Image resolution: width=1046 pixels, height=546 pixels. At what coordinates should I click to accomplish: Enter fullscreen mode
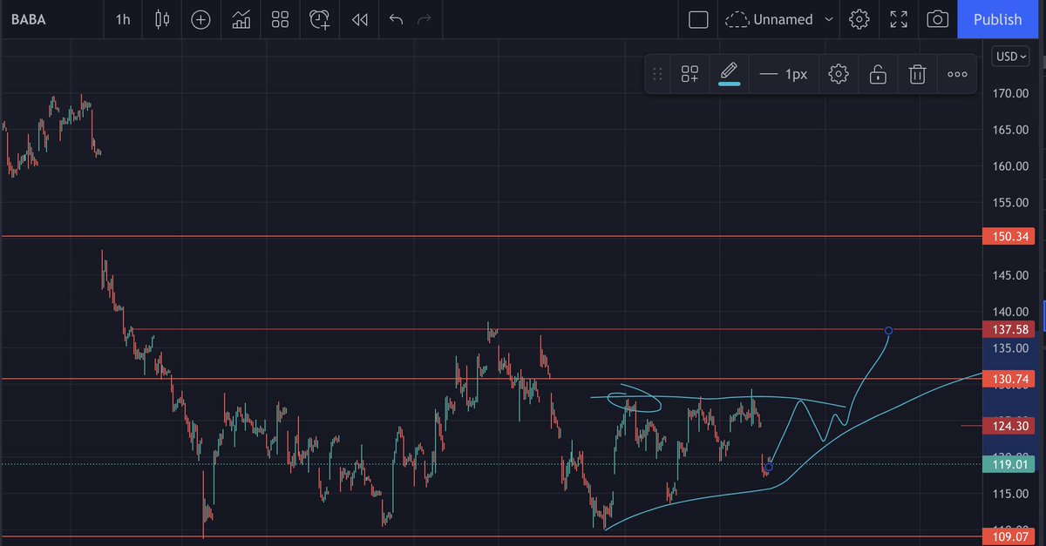(x=899, y=19)
